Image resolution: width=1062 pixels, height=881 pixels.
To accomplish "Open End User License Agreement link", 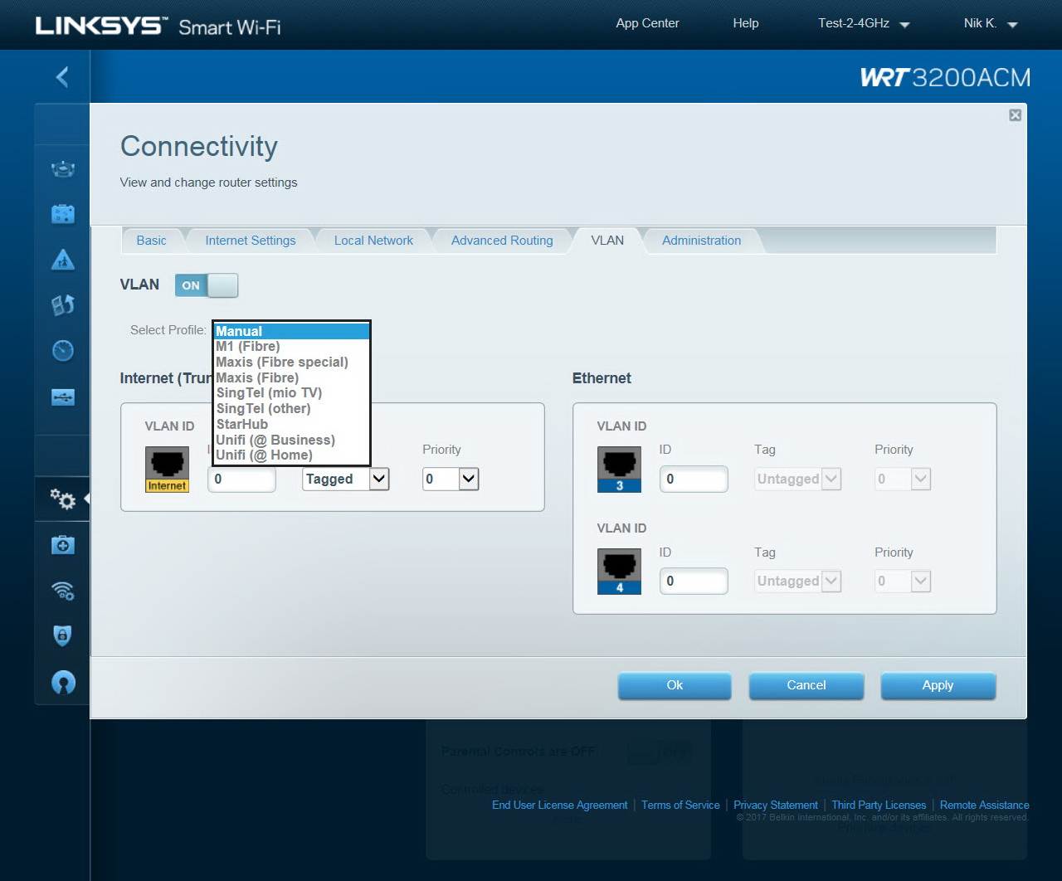I will 560,805.
